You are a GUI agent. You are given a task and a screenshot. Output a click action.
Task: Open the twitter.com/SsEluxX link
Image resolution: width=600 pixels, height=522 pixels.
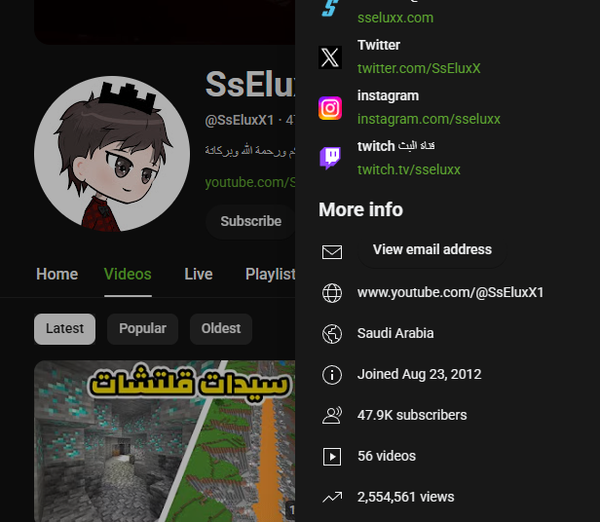click(419, 68)
